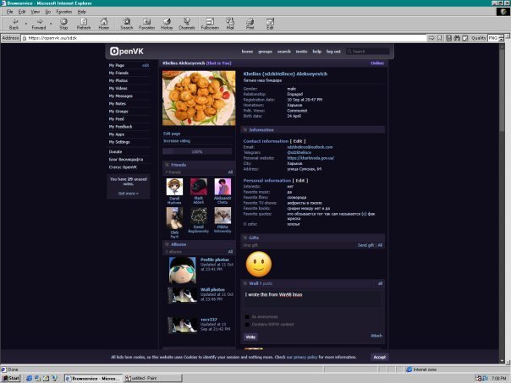Click the OpenVK search field

point(368,51)
